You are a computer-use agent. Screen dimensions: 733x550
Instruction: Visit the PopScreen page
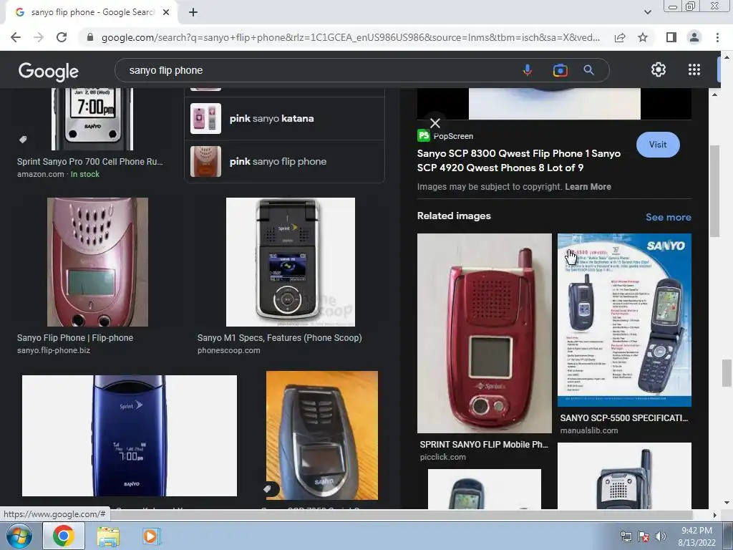click(658, 145)
